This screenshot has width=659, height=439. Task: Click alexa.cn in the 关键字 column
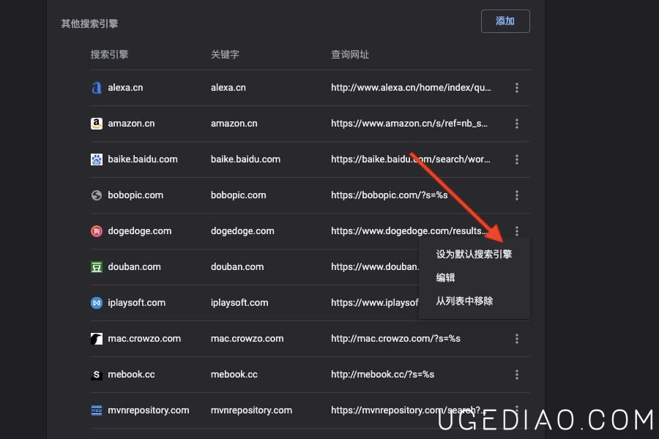tap(228, 88)
